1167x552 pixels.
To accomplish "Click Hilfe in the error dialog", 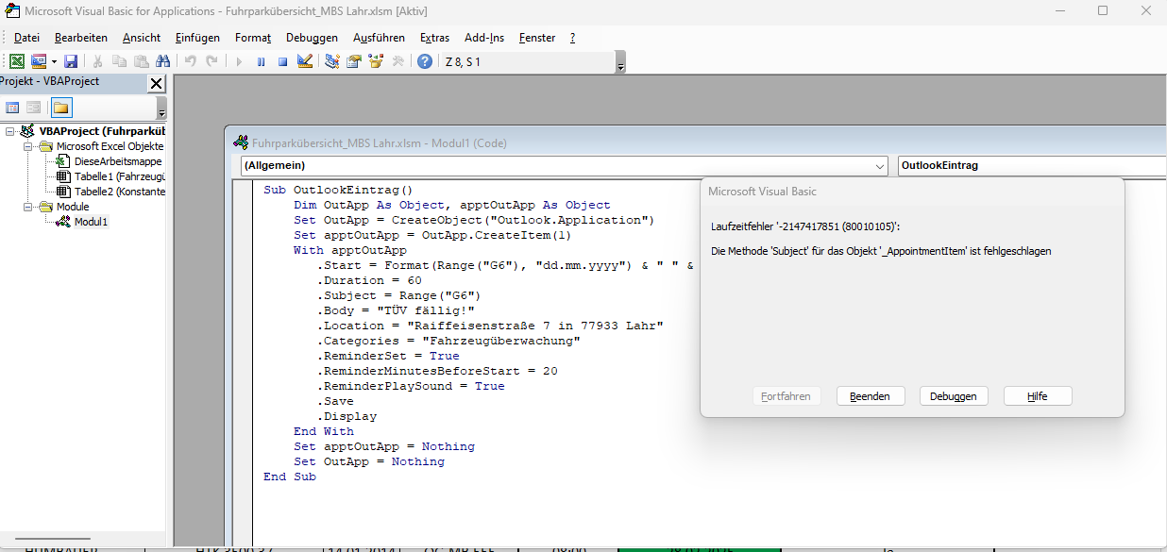I will pos(1038,396).
